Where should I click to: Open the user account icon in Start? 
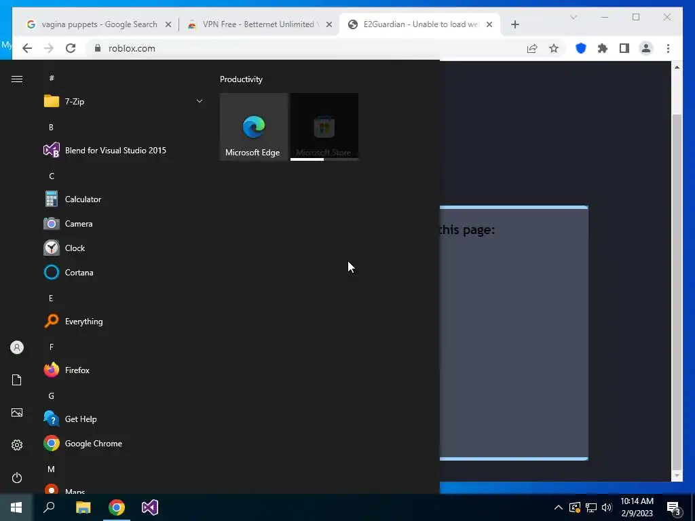17,347
